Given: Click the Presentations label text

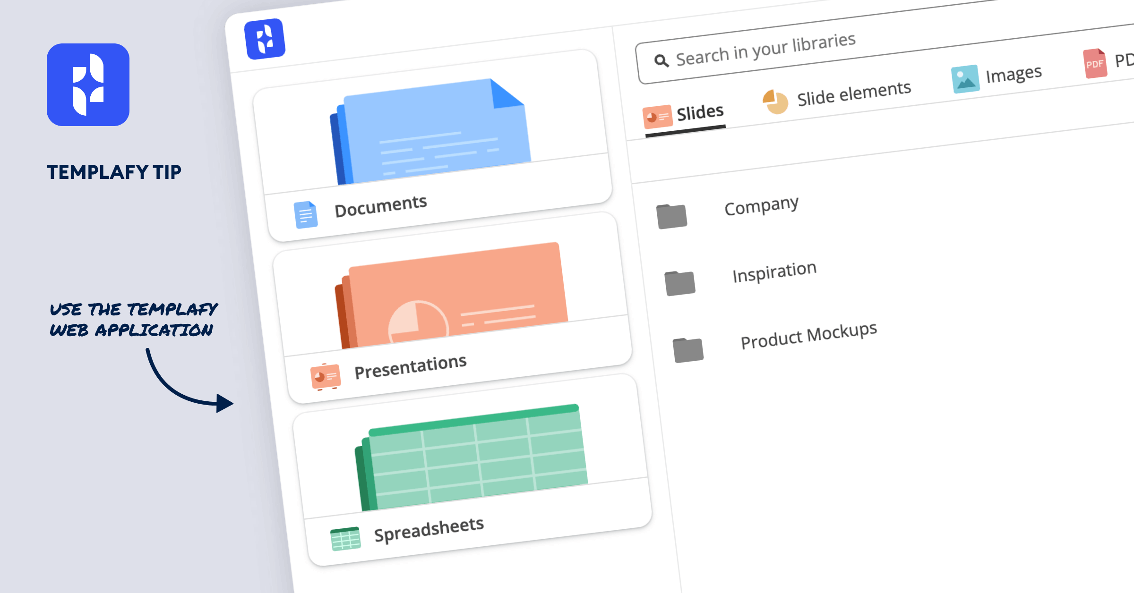Looking at the screenshot, I should 411,366.
